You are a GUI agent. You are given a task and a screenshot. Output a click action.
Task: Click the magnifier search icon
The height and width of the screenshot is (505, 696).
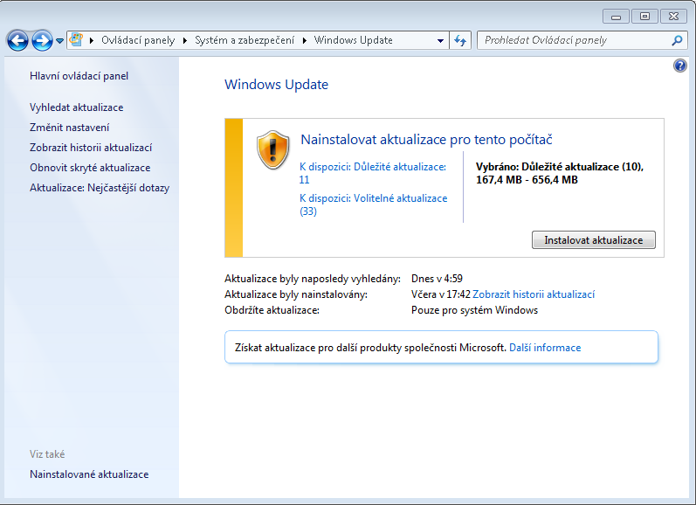pyautogui.click(x=677, y=40)
